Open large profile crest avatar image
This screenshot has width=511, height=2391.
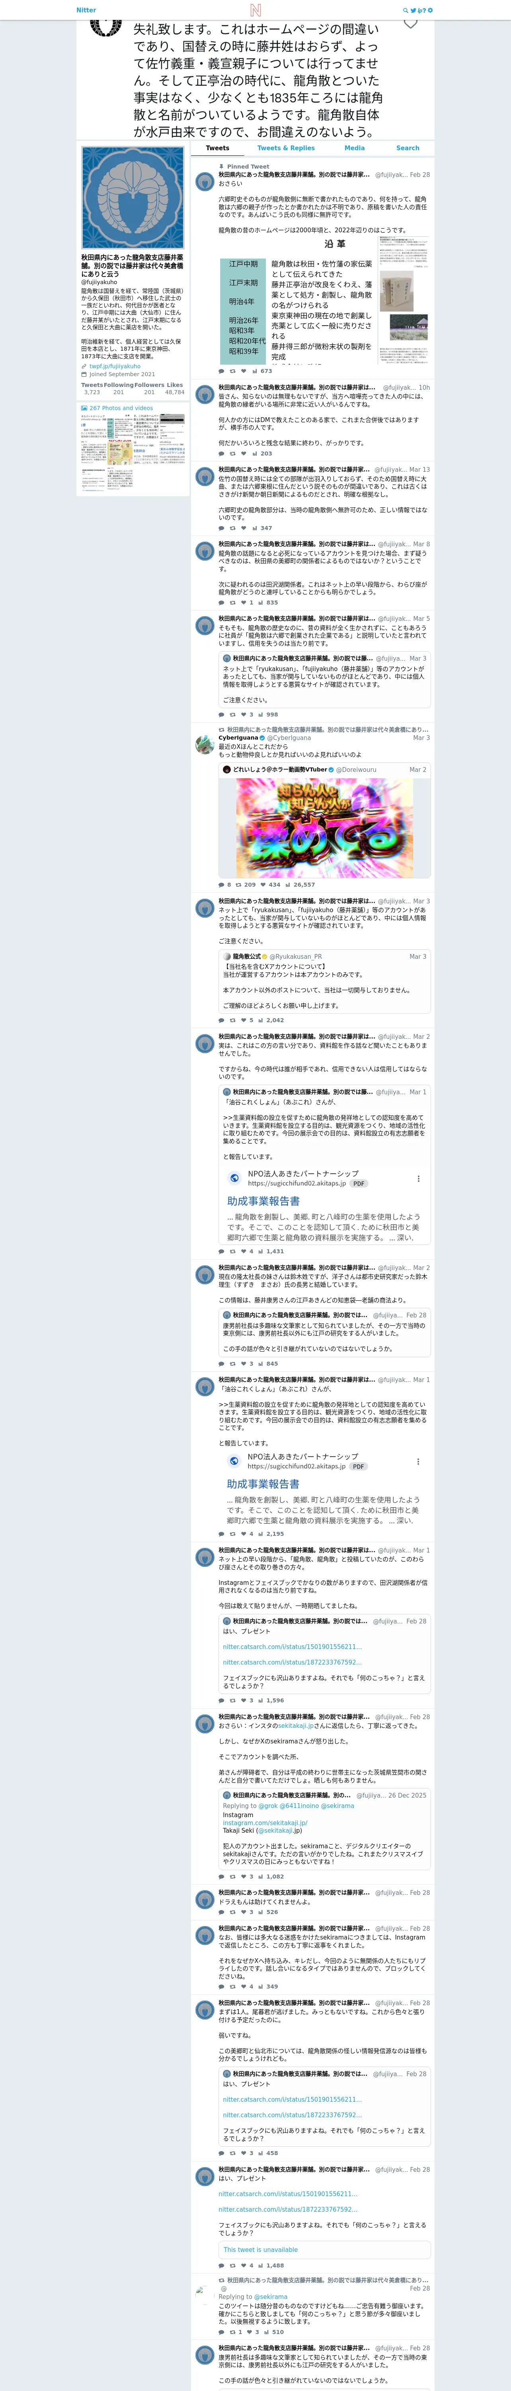click(x=133, y=198)
